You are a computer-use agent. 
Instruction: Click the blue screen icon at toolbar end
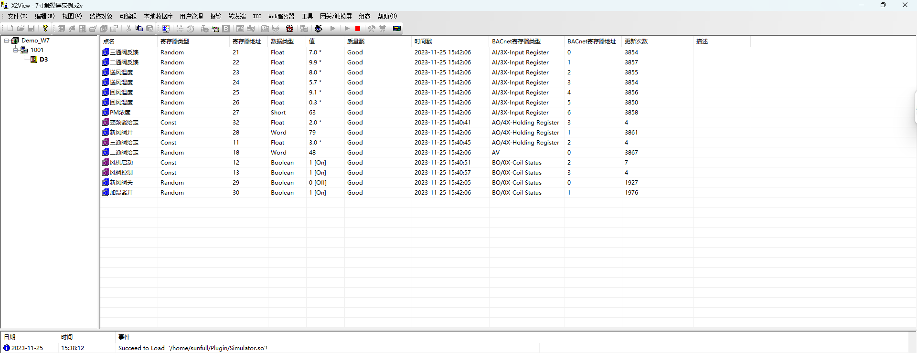(x=396, y=29)
